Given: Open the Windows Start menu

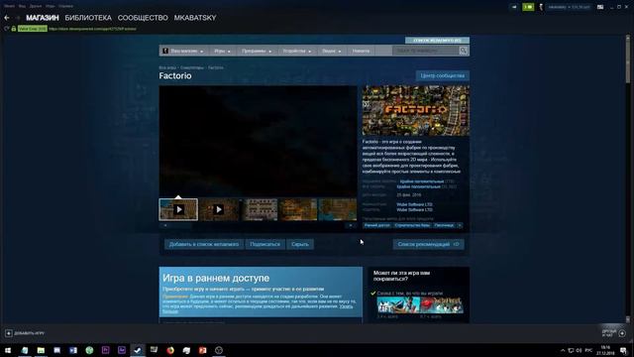Looking at the screenshot, I should 8,350.
